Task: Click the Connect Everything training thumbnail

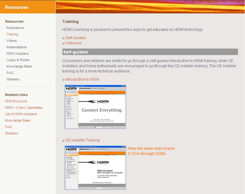Action: (x=95, y=107)
